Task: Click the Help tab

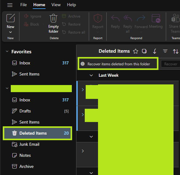Action: tap(72, 5)
